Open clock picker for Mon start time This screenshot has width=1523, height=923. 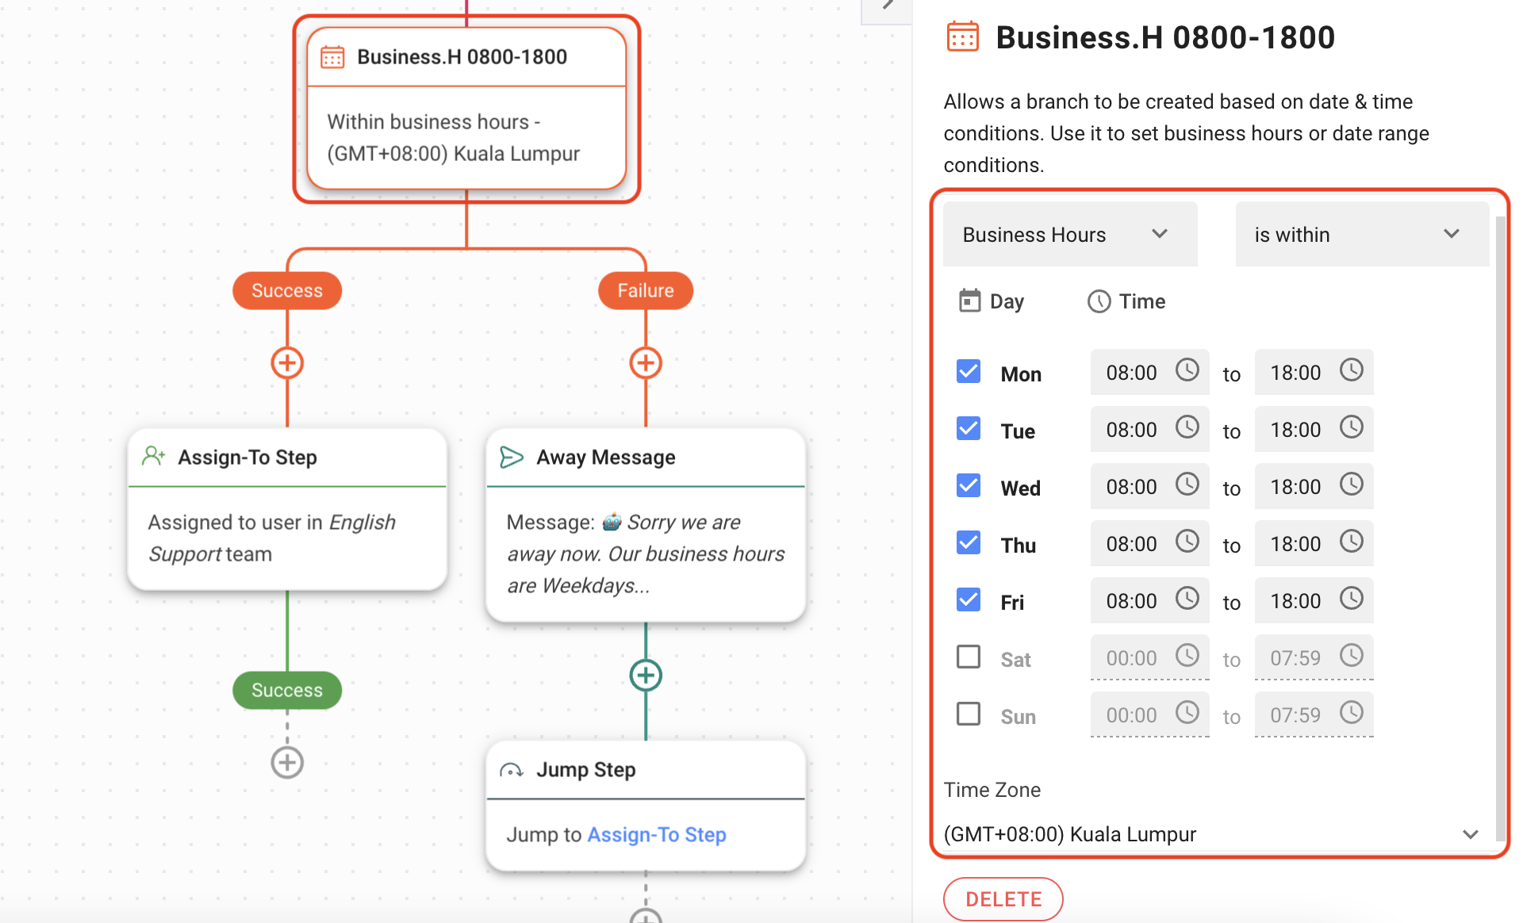point(1187,370)
